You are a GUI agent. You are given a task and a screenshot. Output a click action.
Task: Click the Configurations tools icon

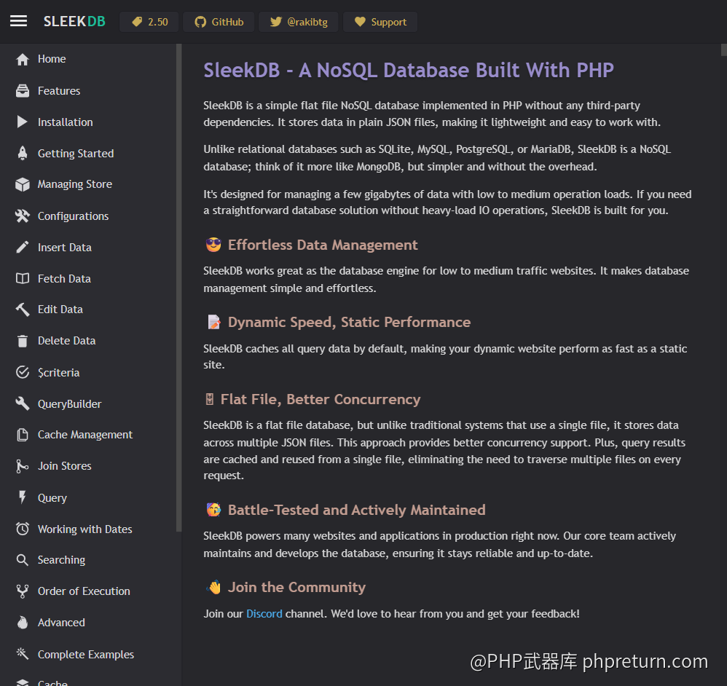[x=23, y=216]
